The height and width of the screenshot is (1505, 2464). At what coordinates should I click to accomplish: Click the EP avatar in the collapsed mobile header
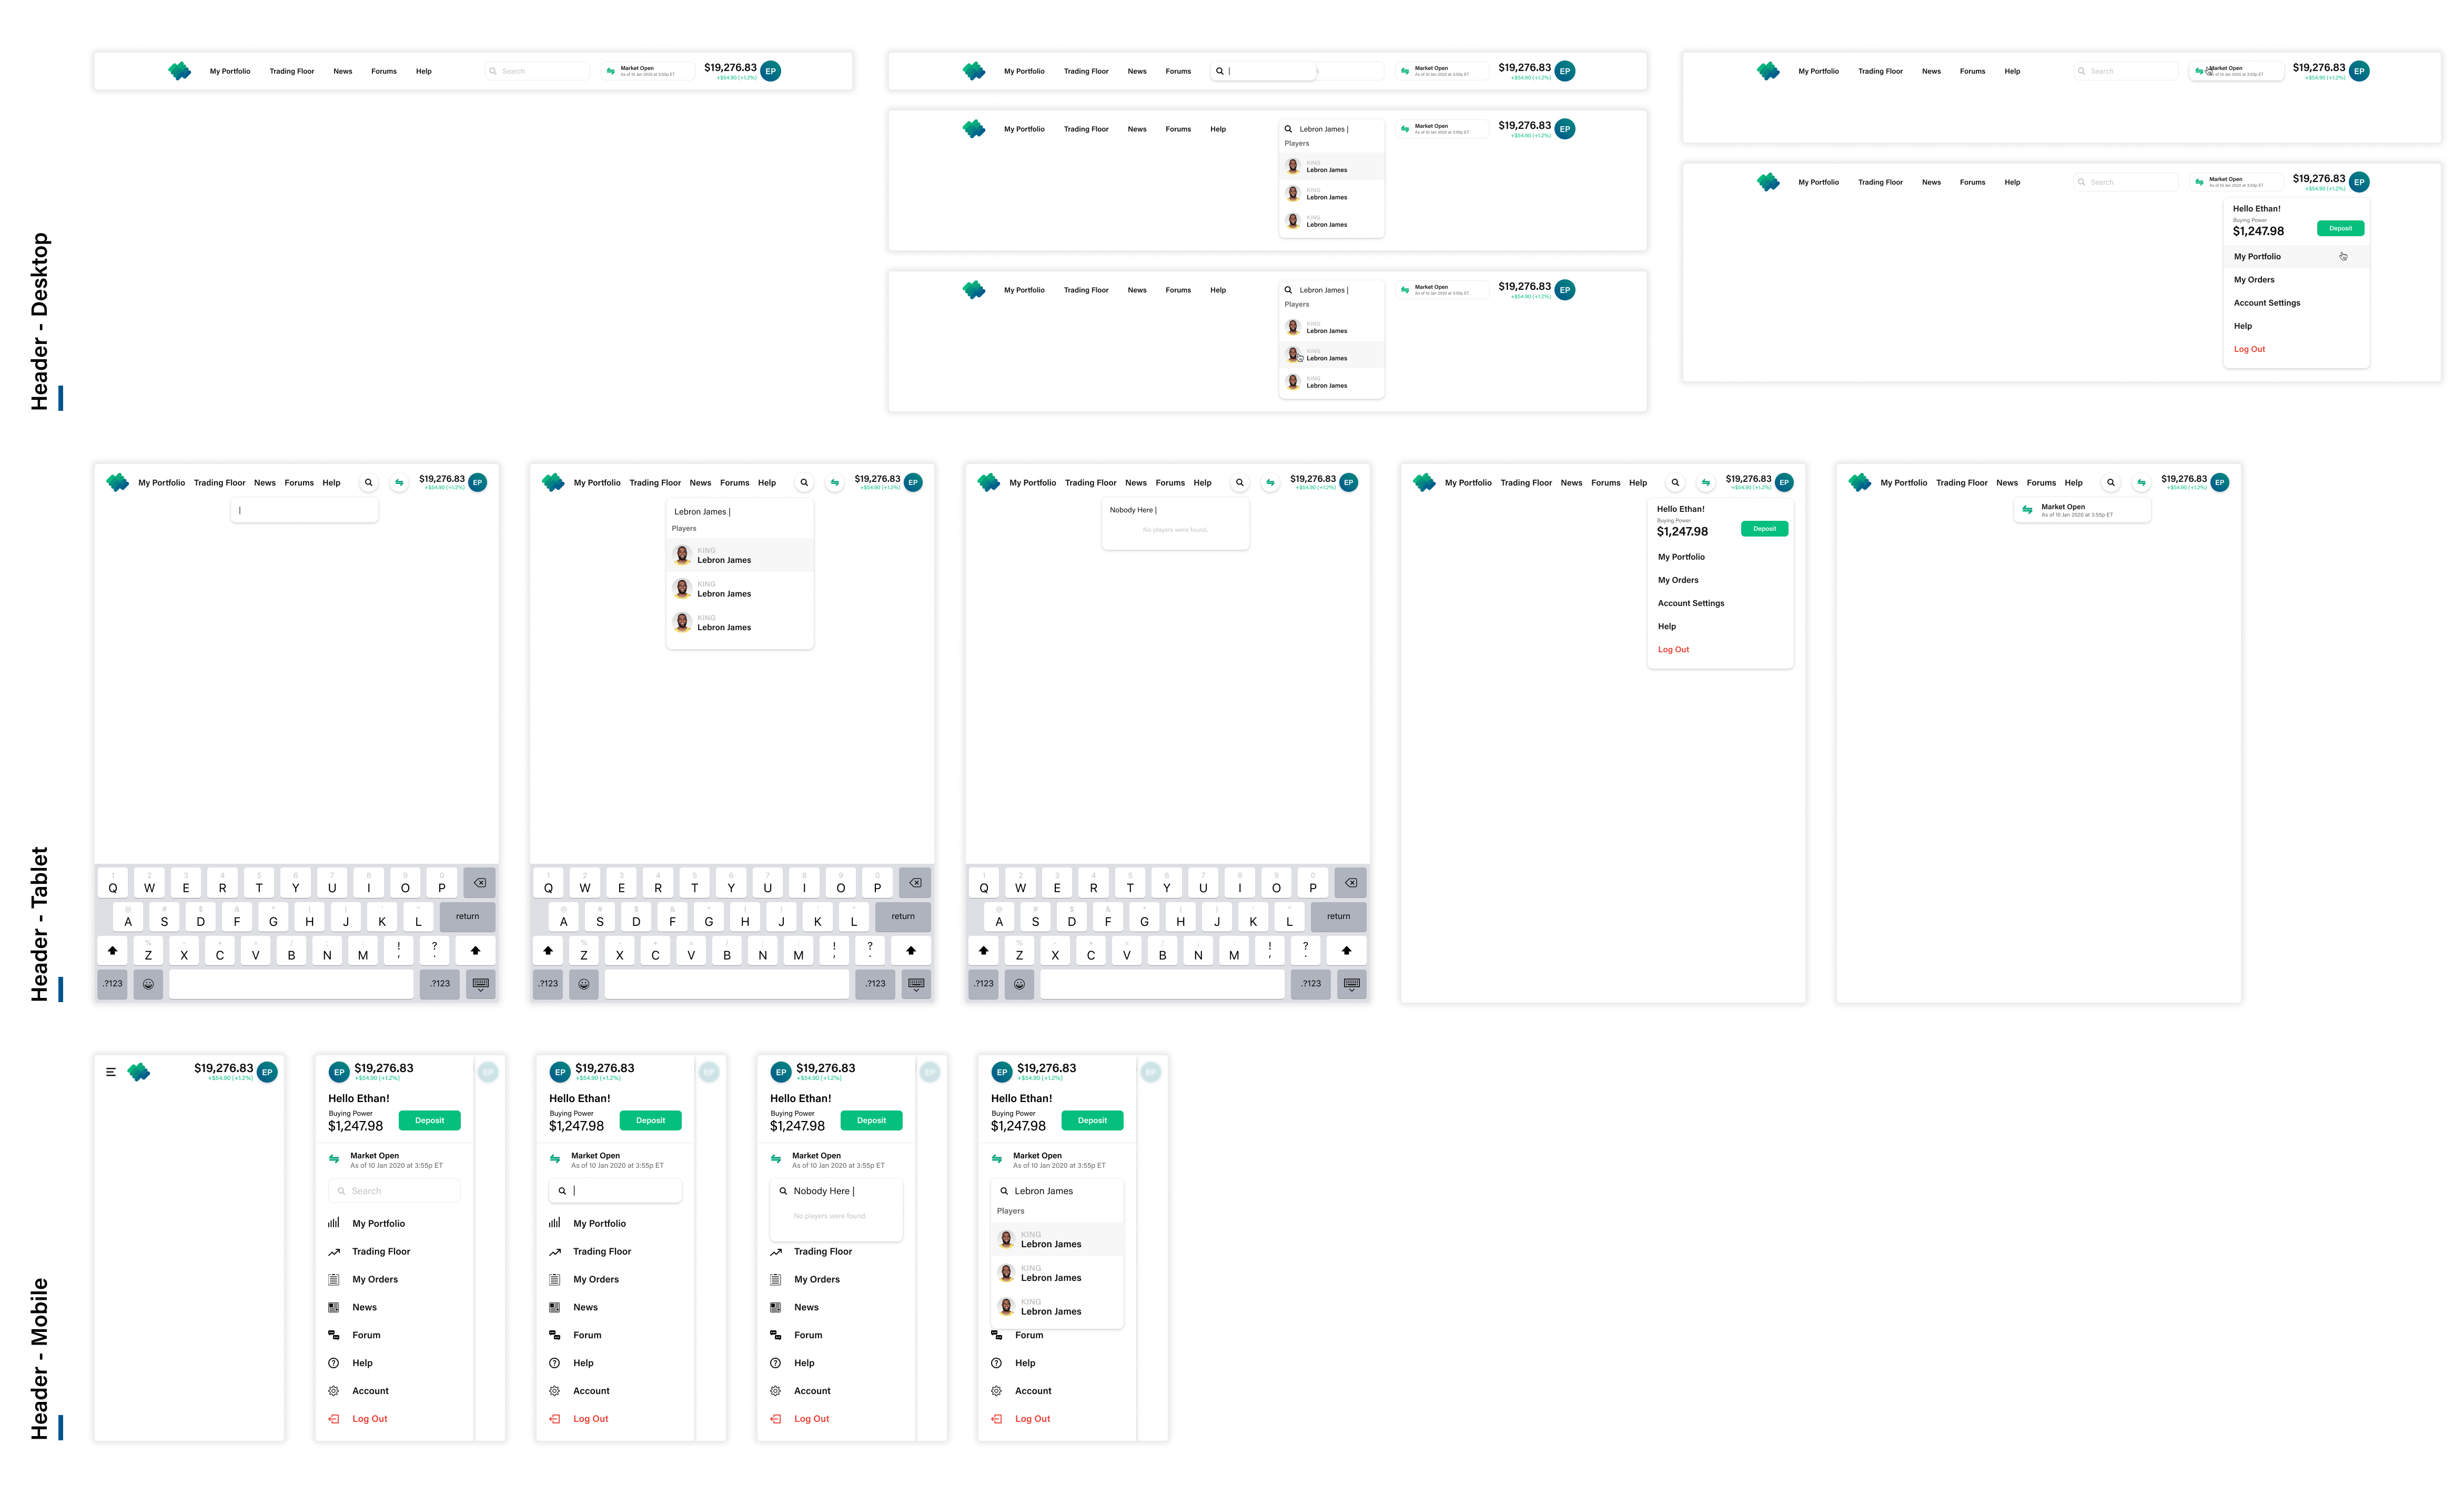tap(267, 1072)
